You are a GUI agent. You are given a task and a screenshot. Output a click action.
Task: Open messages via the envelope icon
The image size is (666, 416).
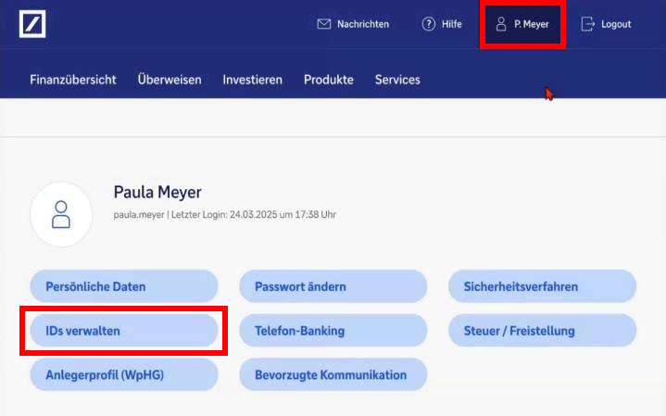323,24
